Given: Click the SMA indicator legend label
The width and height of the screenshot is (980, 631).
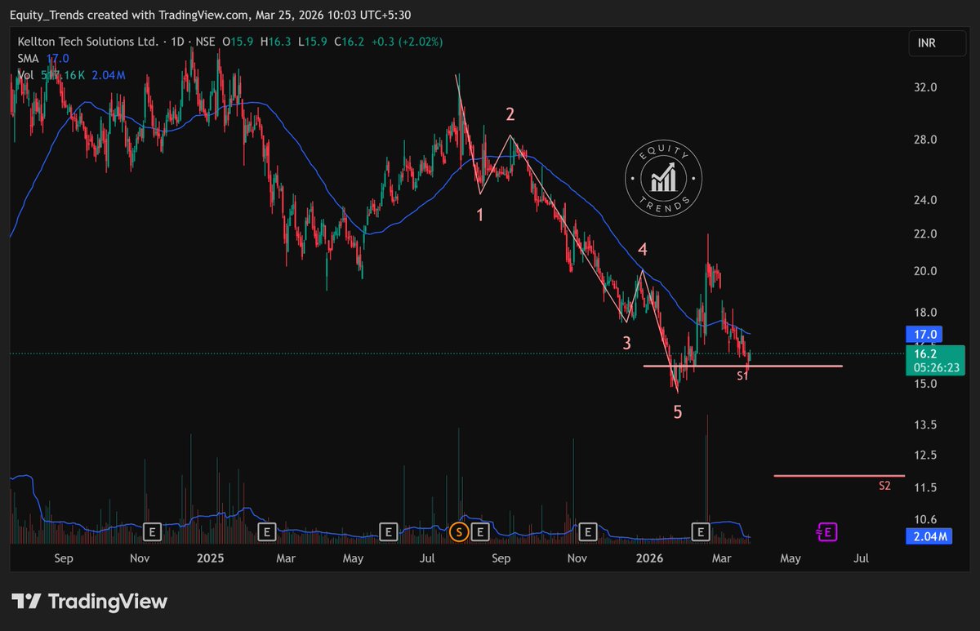Looking at the screenshot, I should pos(28,58).
